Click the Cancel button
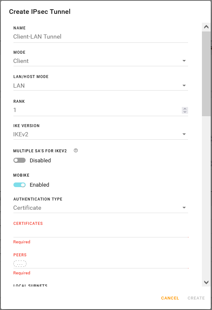Viewport: 212px width, 310px height. pyautogui.click(x=170, y=298)
